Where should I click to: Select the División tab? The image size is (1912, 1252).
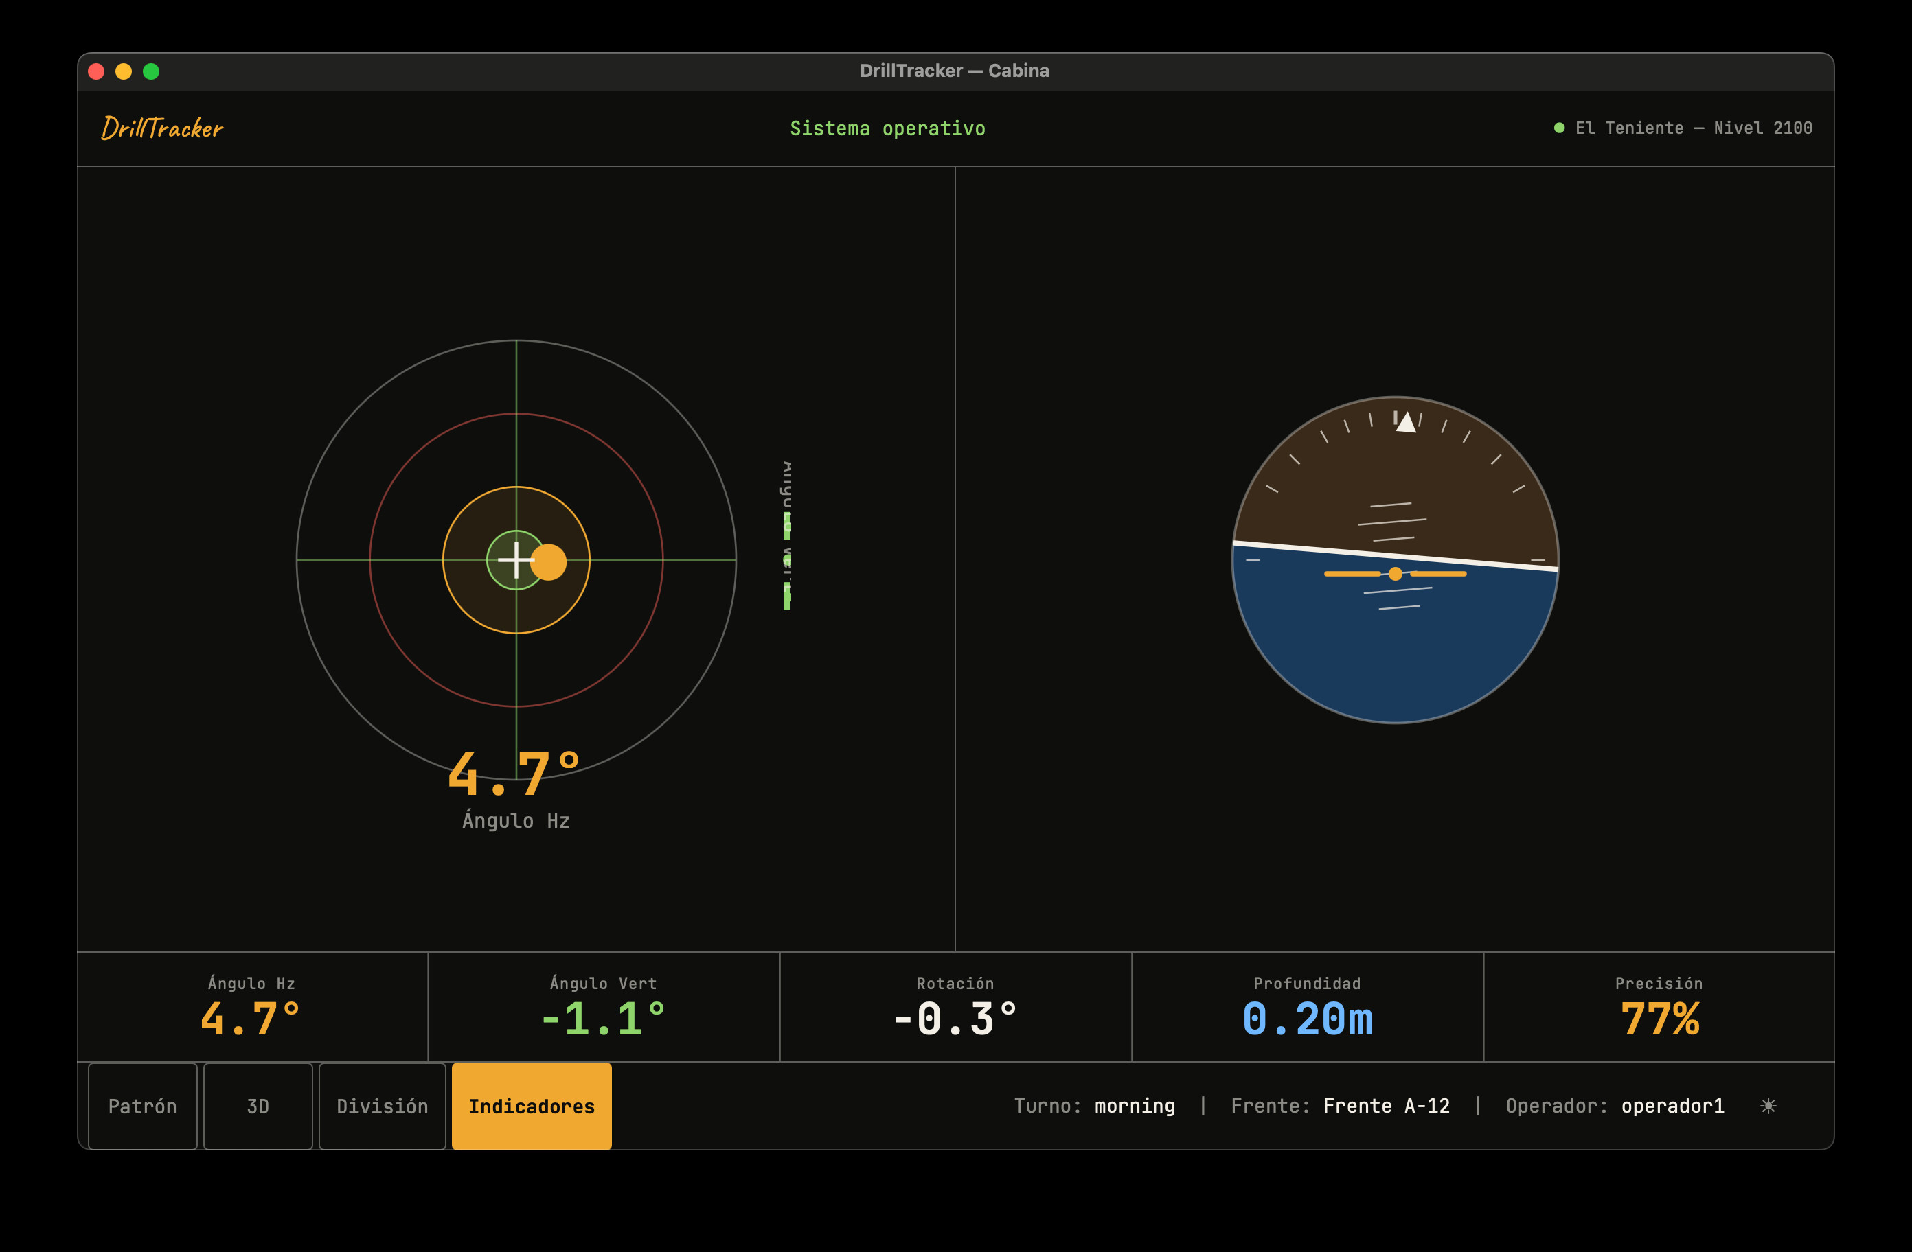pos(383,1106)
